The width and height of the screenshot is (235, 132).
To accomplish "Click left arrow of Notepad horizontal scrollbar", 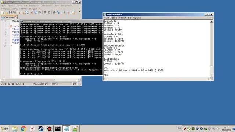I will coord(105,79).
